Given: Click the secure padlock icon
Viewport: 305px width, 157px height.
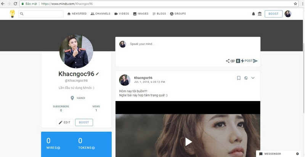Looking at the screenshot, I should click(x=22, y=4).
